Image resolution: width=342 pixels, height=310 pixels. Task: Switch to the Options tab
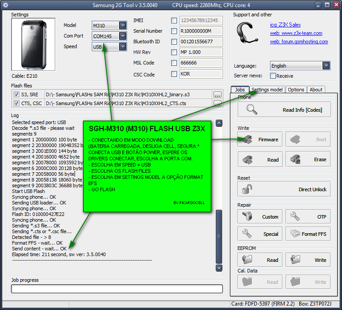click(x=296, y=90)
